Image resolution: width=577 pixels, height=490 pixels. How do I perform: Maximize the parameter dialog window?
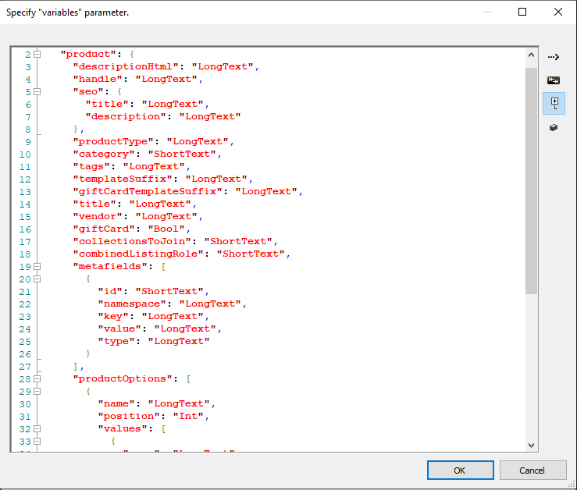click(x=522, y=12)
